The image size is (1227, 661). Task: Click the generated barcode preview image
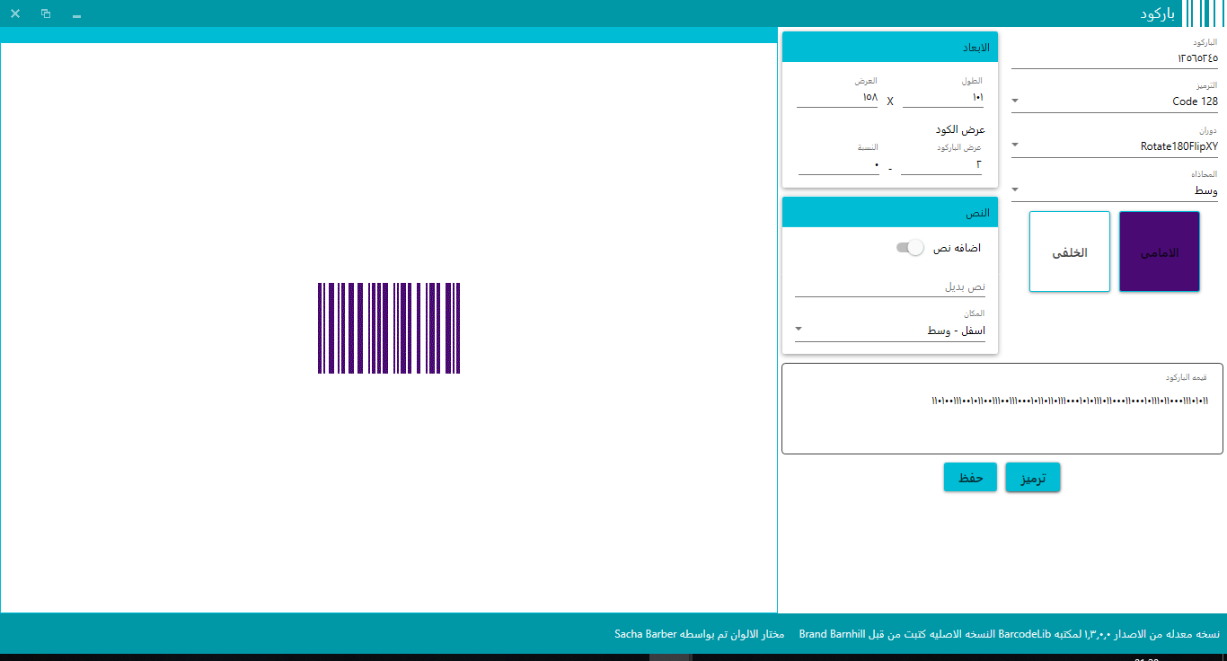pos(389,328)
